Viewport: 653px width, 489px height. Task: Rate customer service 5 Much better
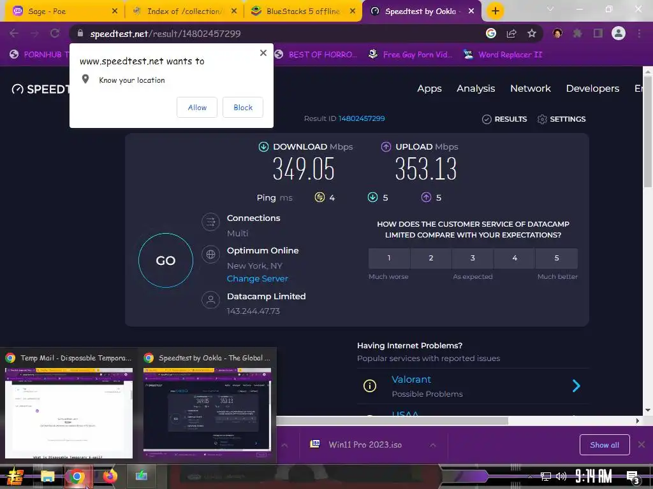tap(557, 259)
